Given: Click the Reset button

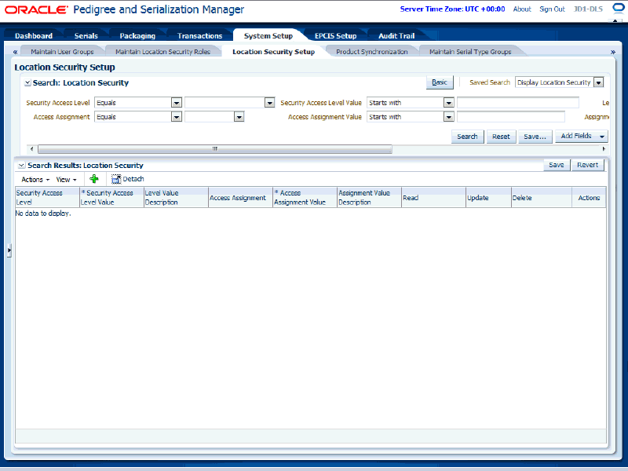Looking at the screenshot, I should click(x=501, y=137).
